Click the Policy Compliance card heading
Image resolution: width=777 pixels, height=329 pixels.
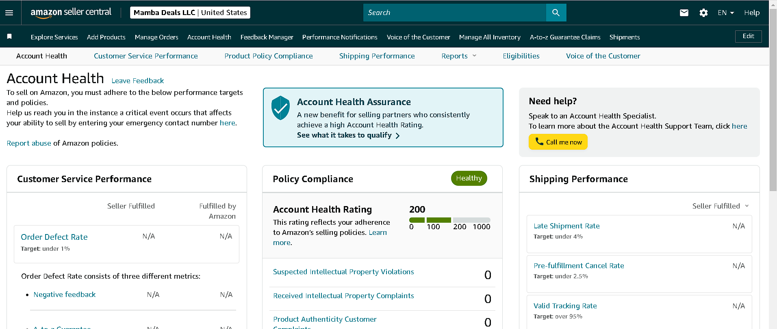313,179
